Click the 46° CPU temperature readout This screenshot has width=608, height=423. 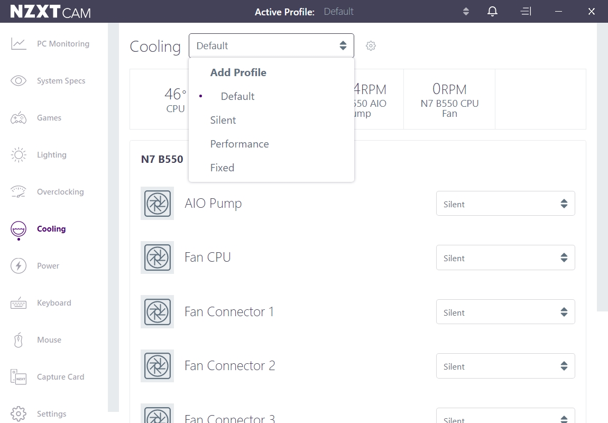(176, 100)
